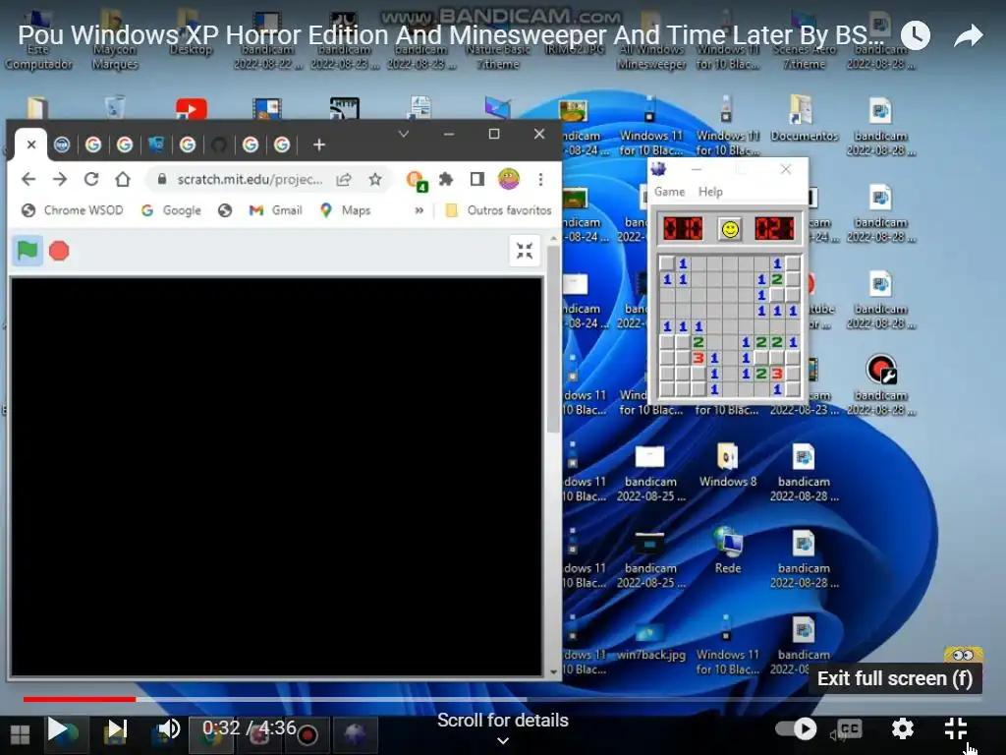Click the video title text
The image size is (1006, 755).
click(451, 35)
